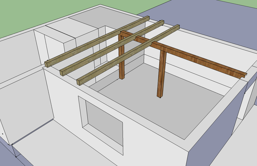Select the frontmost olive rafter beam
The width and height of the screenshot is (257, 166).
coord(128,55)
